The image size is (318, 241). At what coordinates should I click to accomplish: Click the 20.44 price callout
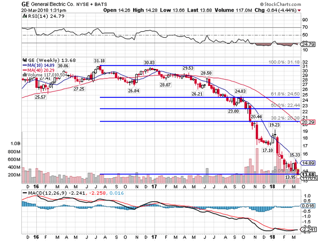[x=256, y=117]
